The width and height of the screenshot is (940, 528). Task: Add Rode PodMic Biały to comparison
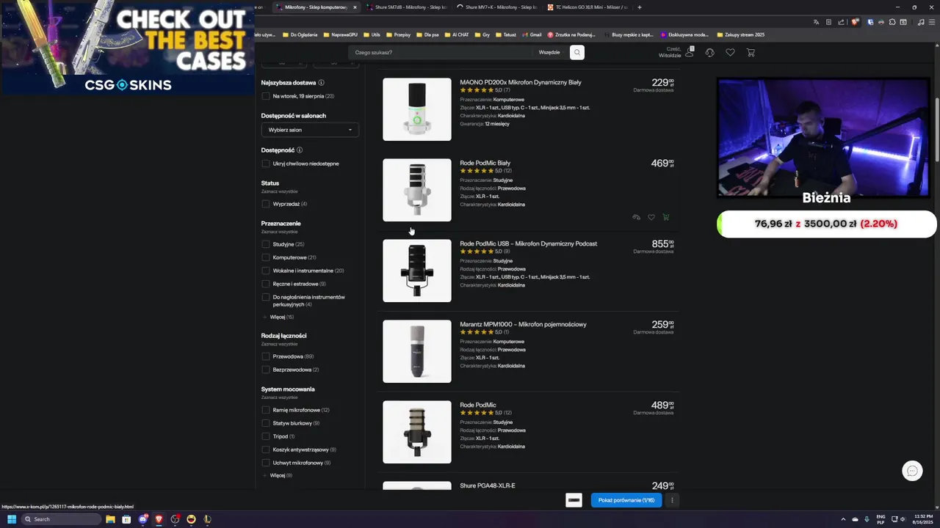coord(636,217)
